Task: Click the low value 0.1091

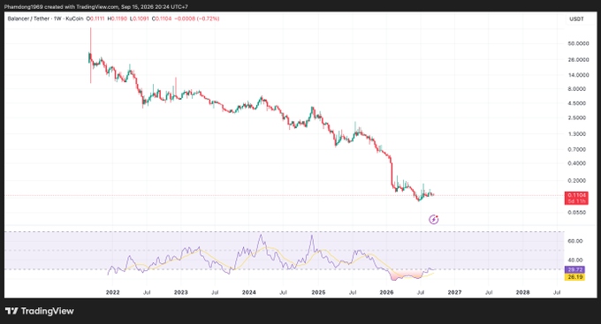Action: click(x=141, y=19)
